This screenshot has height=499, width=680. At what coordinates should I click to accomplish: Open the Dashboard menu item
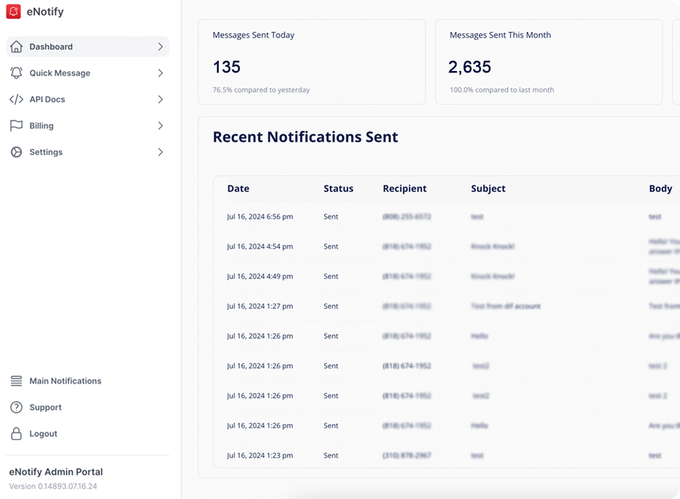[51, 47]
